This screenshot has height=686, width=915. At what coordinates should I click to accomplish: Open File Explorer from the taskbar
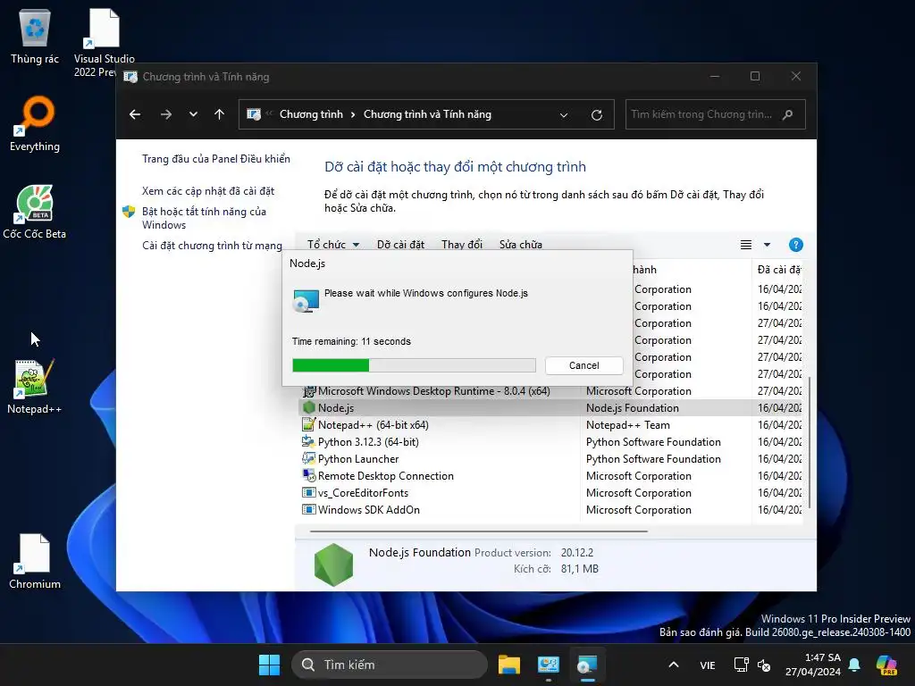coord(508,665)
